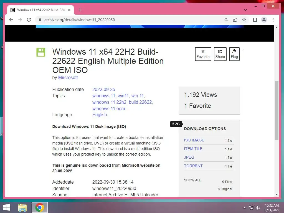Click the page scrollbar thumb

point(277,110)
